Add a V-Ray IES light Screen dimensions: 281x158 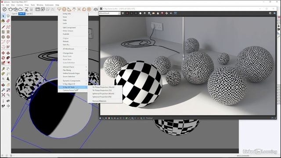pos(74,9)
